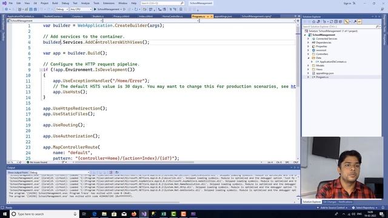Open Properties wrench icon in Solution Explorer toolbar
388x218 pixels.
point(355,22)
